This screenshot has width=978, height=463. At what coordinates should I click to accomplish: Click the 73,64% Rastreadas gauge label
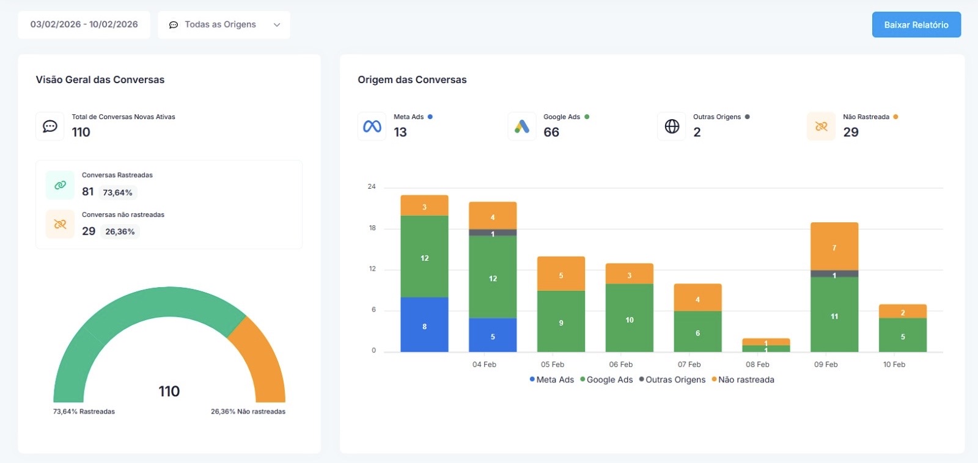[x=84, y=412]
